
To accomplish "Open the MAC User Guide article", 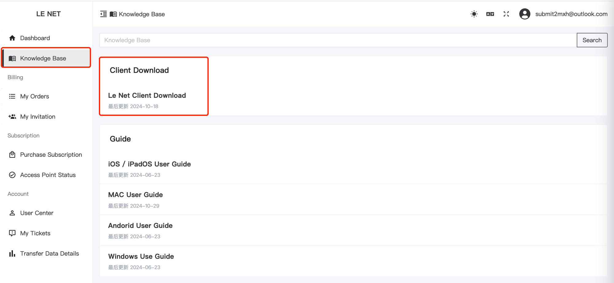I will (135, 195).
